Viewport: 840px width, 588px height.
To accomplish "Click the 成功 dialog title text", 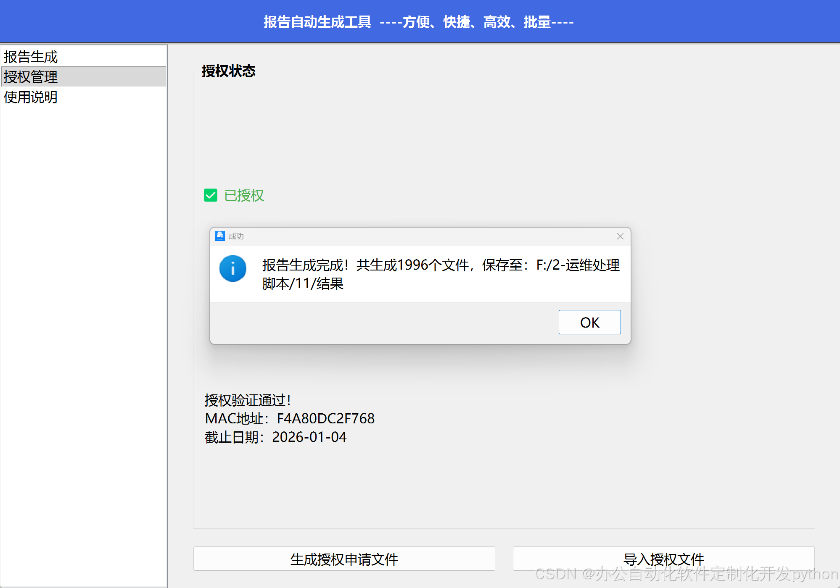I will pos(236,236).
